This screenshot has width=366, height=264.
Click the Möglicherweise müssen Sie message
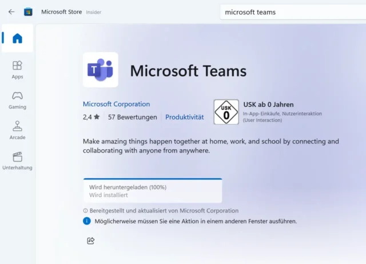click(x=196, y=221)
